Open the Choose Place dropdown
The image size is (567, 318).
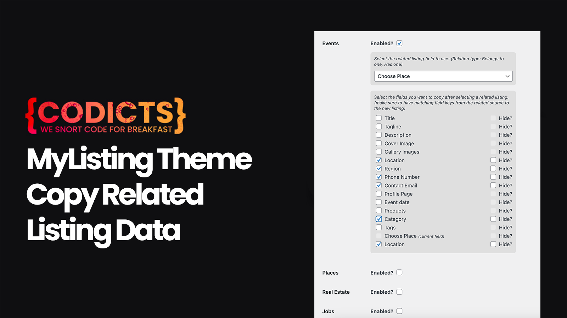(443, 76)
